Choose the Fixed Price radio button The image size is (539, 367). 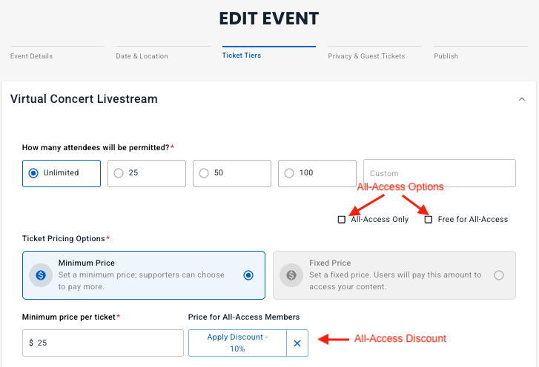click(499, 275)
